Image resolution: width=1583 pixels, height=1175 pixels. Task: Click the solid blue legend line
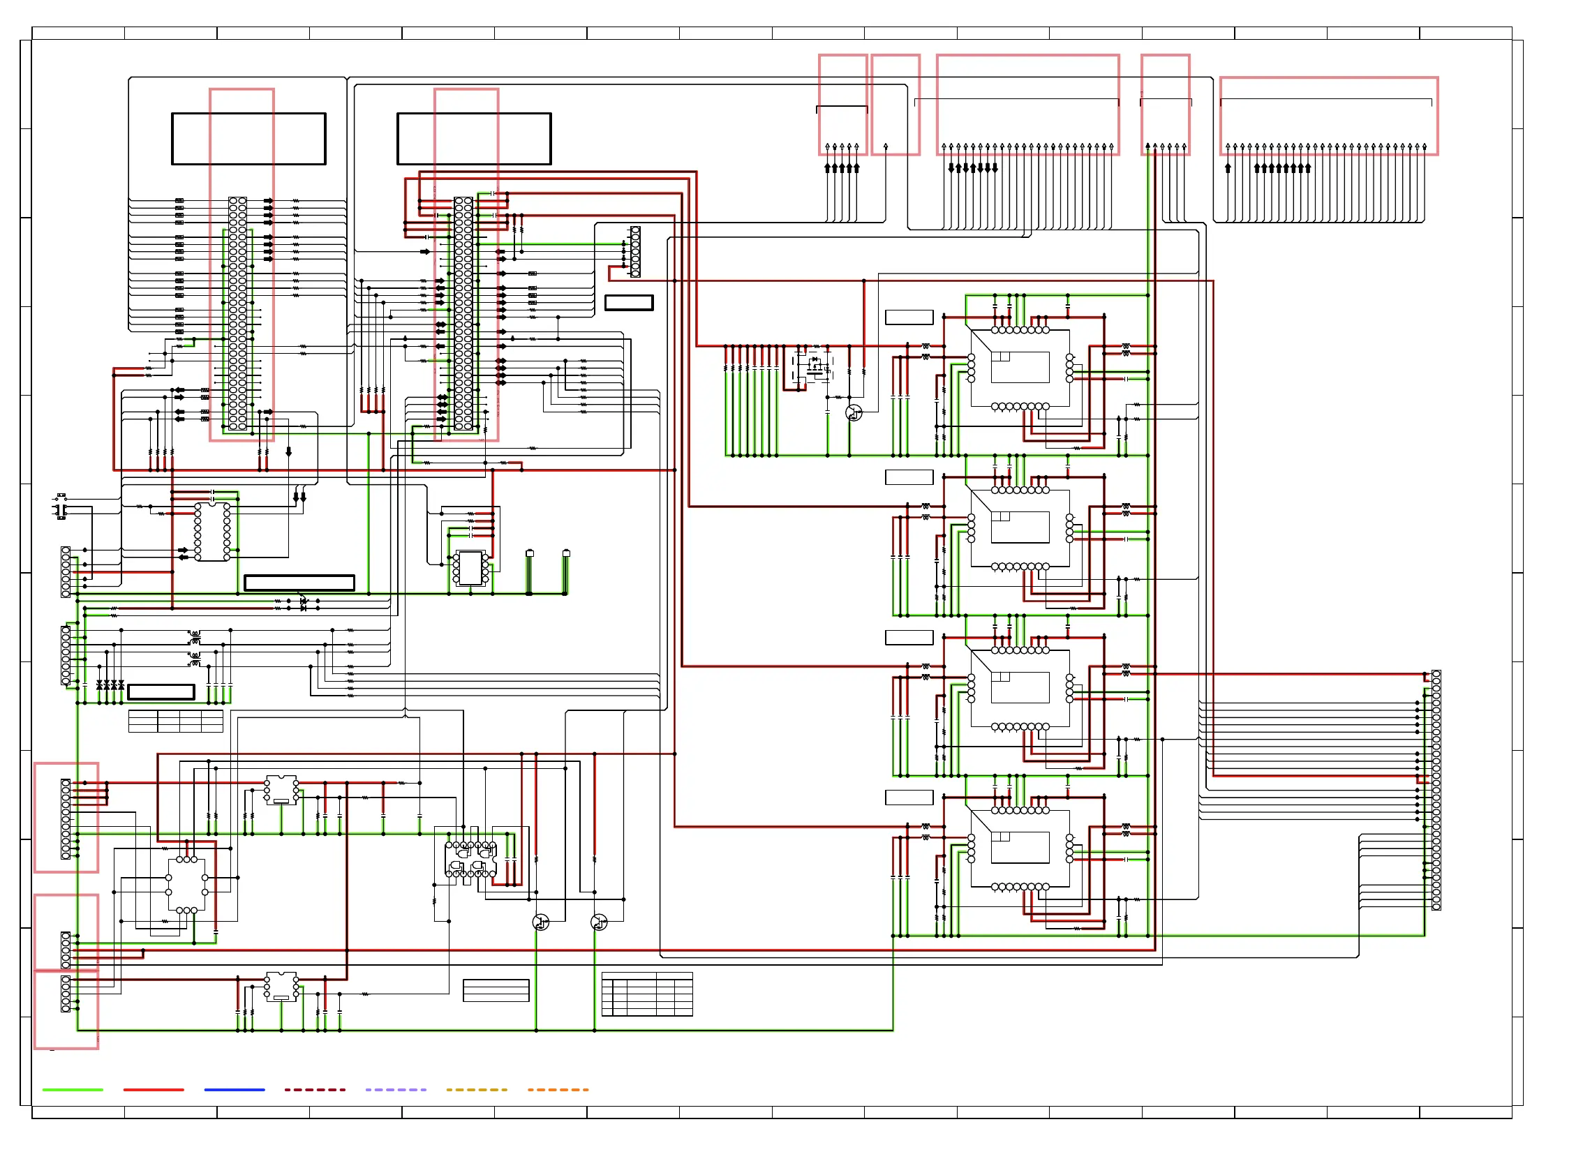(234, 1090)
